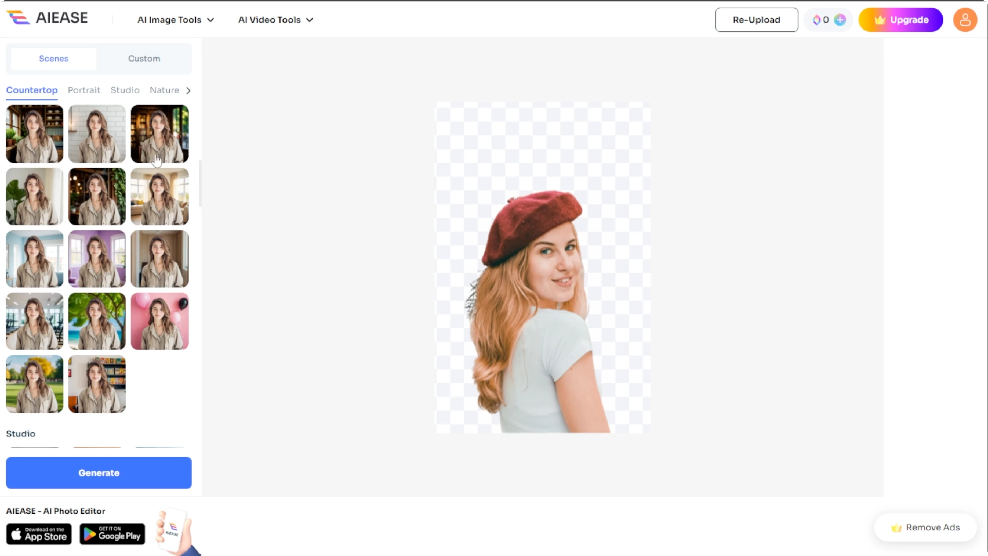Screen dimensions: 988x556
Task: Choose the kitchen shelves scene thumbnail
Action: [35, 133]
